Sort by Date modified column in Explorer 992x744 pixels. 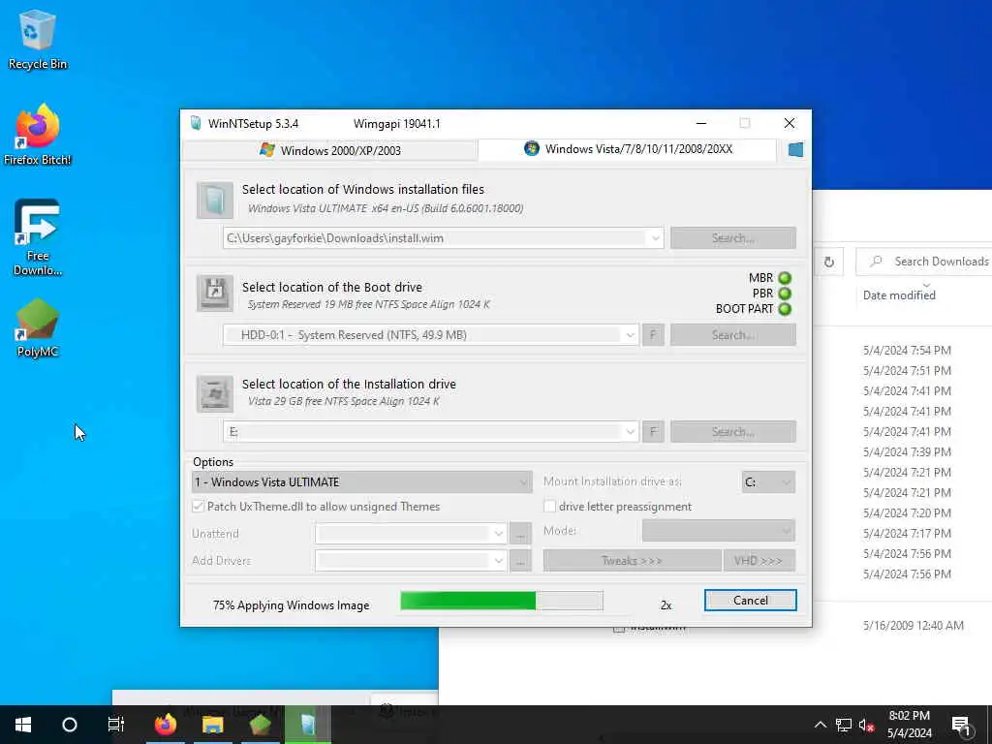coord(899,295)
